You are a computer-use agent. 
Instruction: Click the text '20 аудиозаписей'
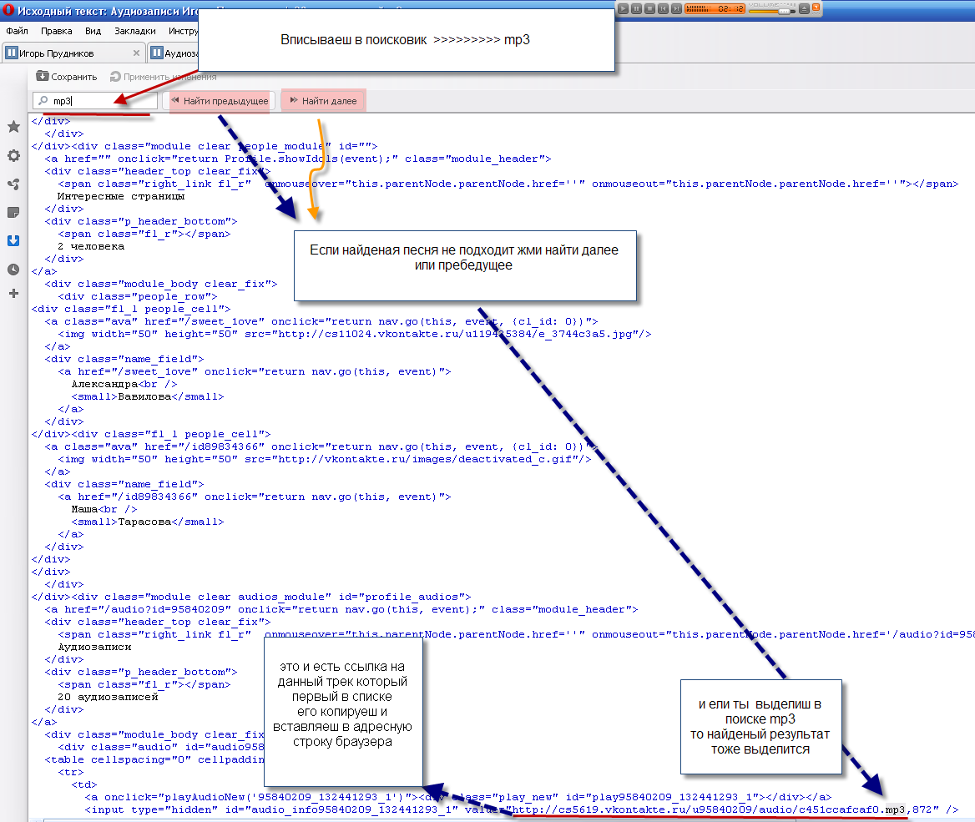[x=108, y=697]
